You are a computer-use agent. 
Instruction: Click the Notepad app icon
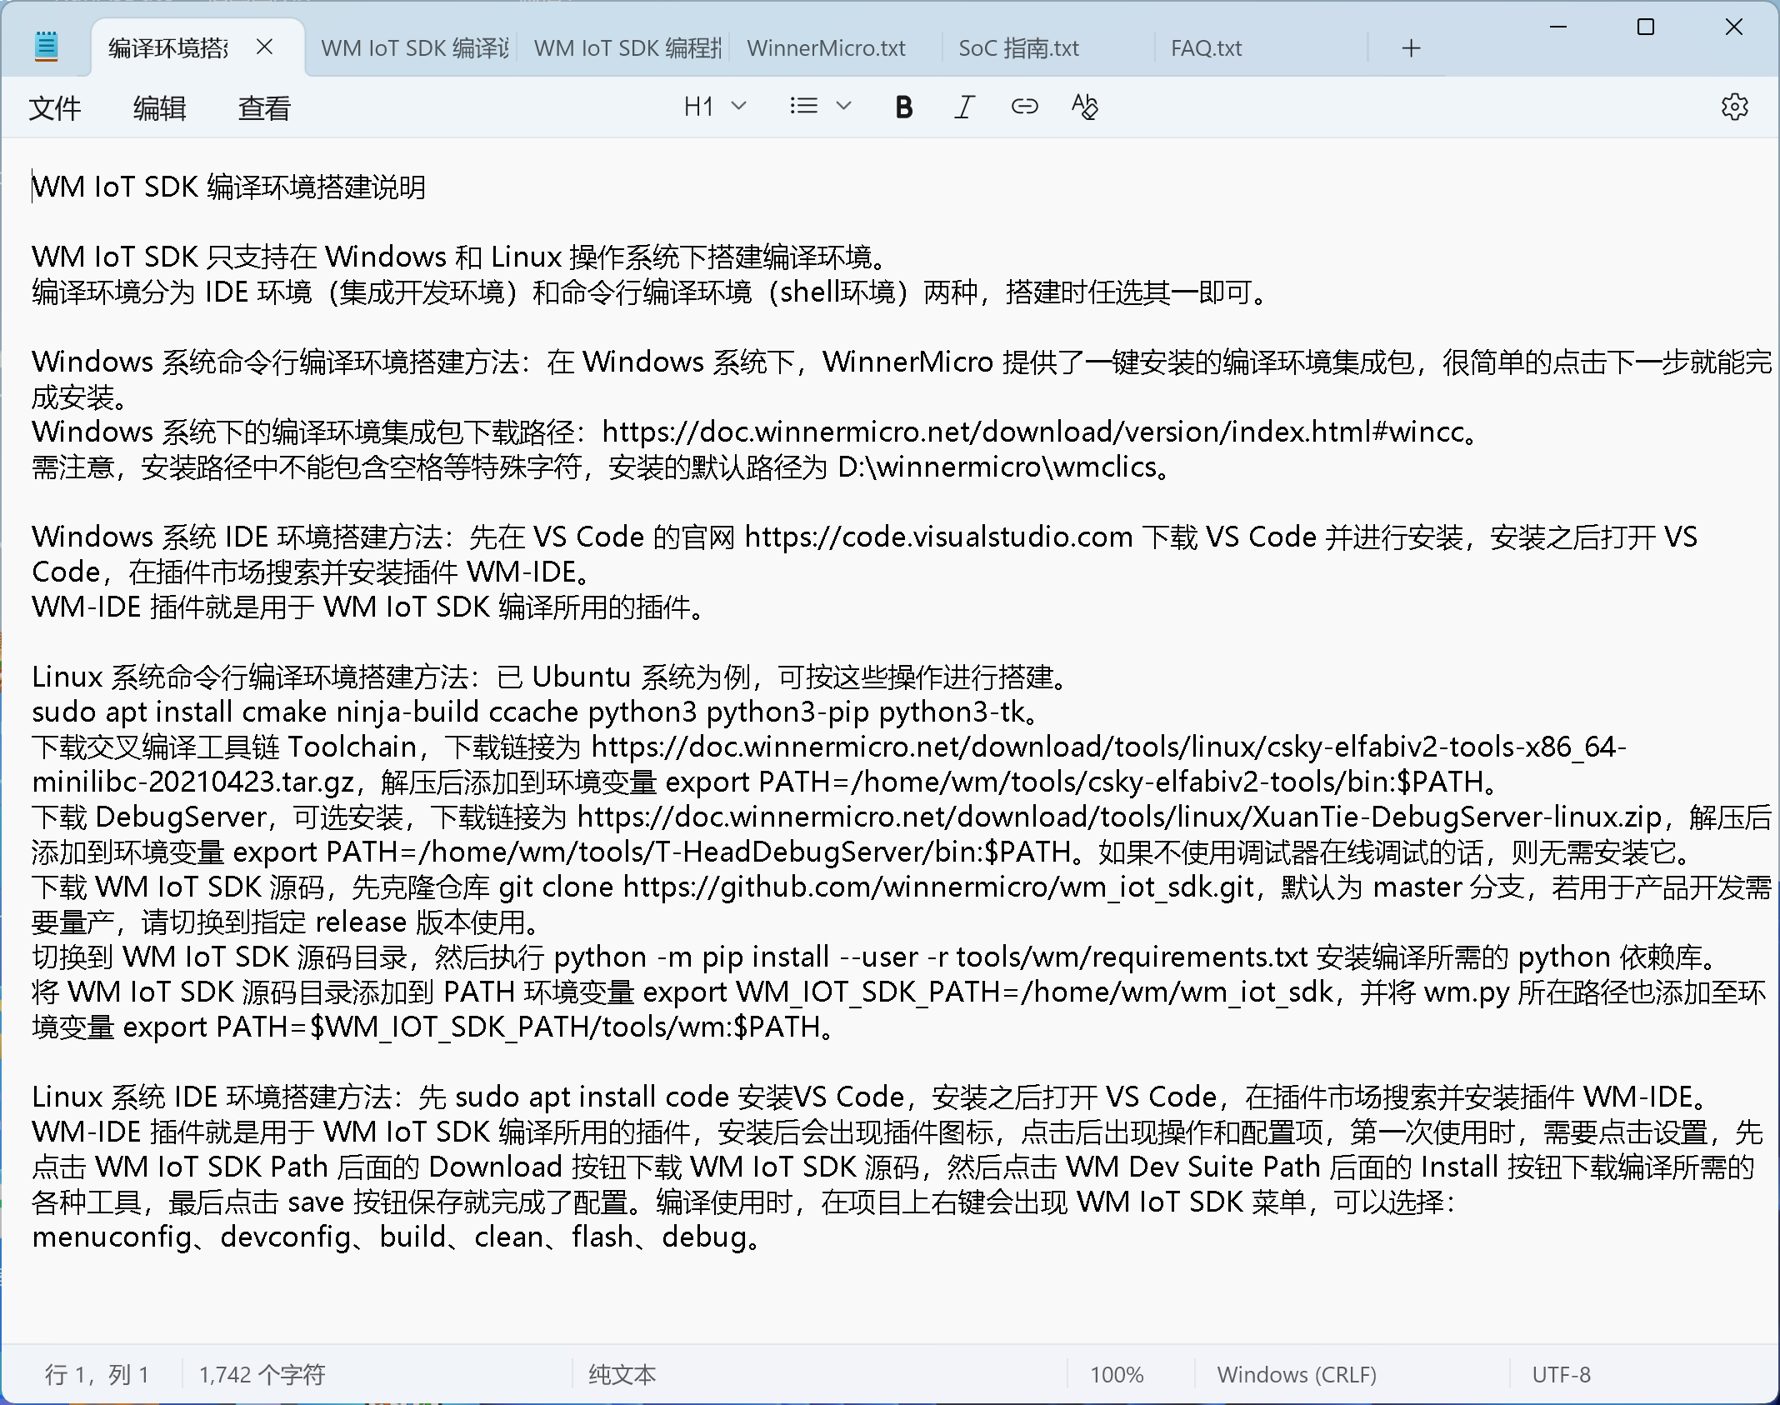(47, 47)
